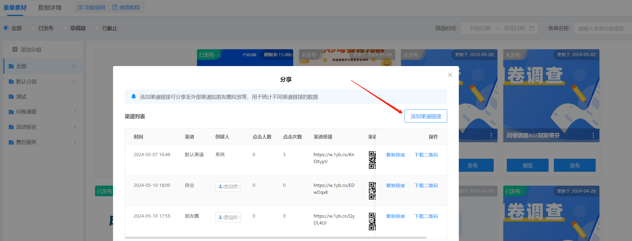Copy link for the 朋友圈 channel row
The width and height of the screenshot is (632, 241).
click(395, 216)
